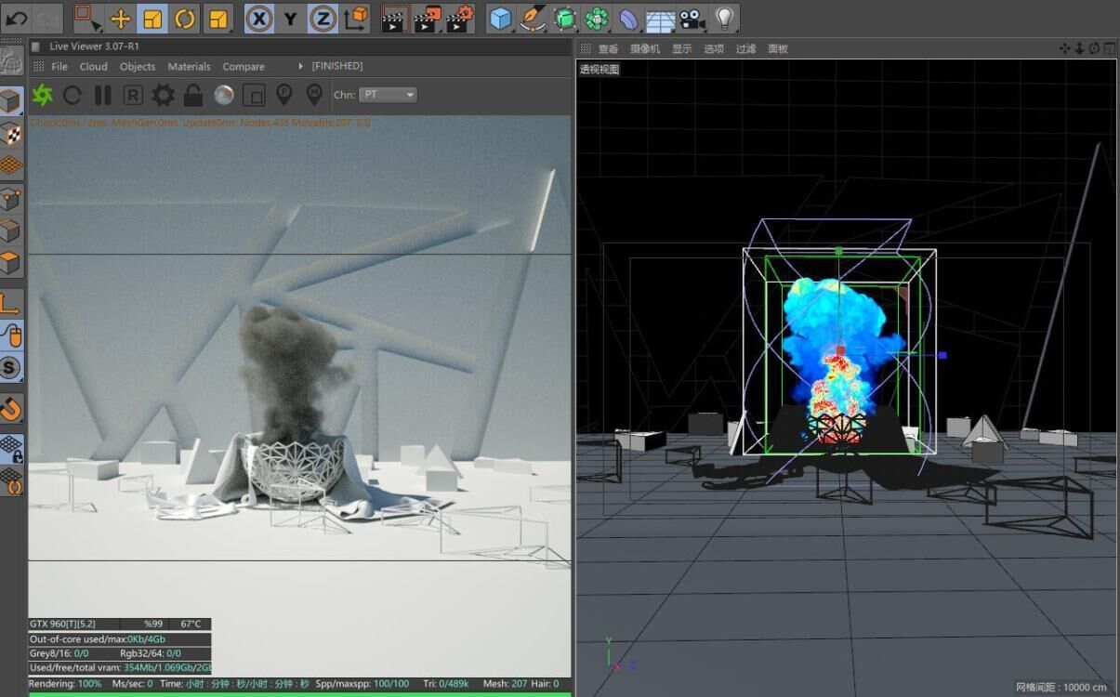Viewport: 1120px width, 697px height.
Task: Click the Undo arrow
Action: 17,19
